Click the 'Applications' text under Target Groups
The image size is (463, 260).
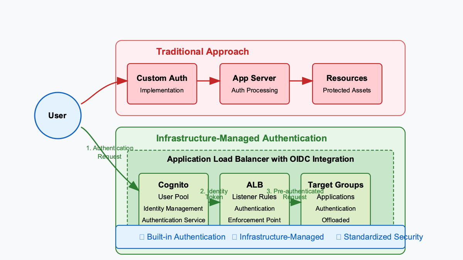click(336, 197)
